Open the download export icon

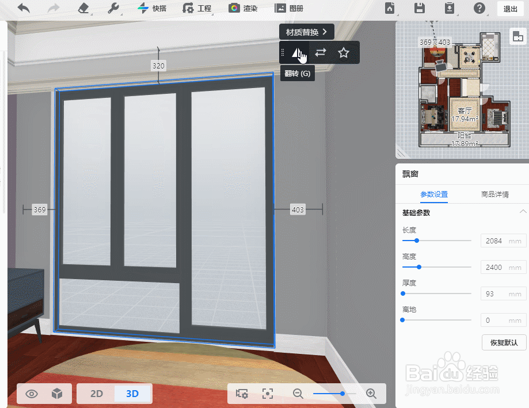point(450,8)
